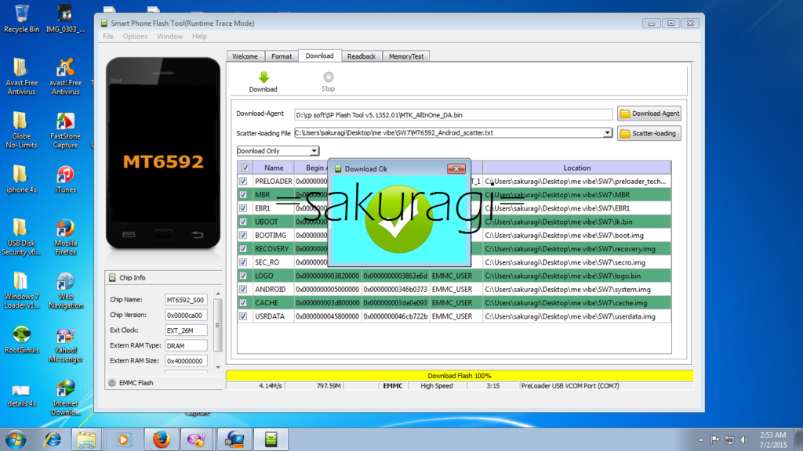Open Mozilla Firefox from the taskbar

point(162,439)
